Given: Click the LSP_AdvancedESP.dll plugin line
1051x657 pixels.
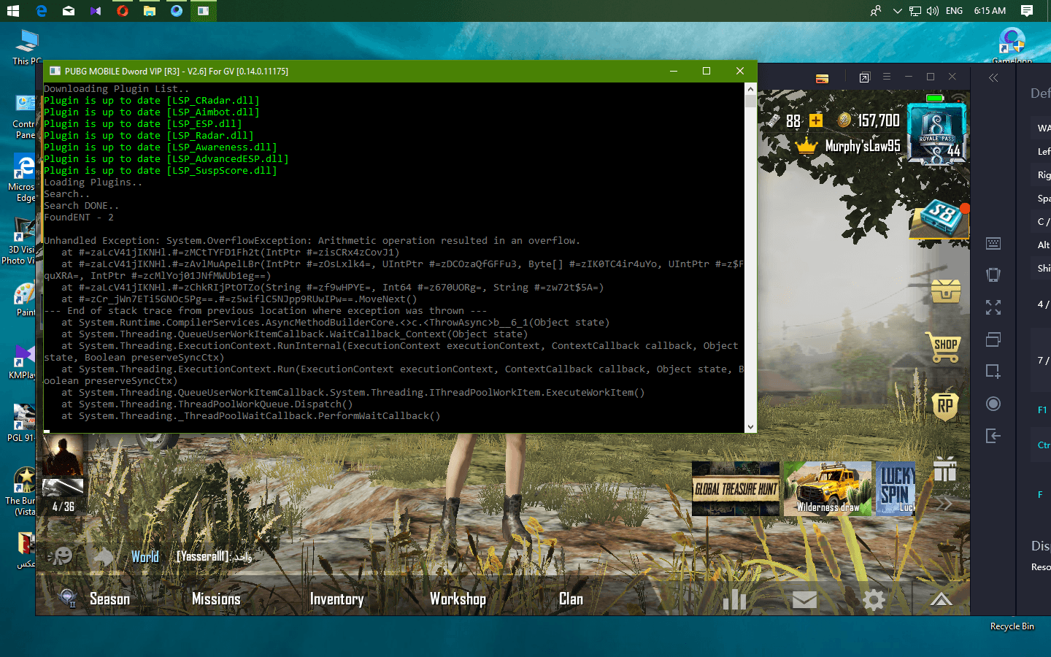Looking at the screenshot, I should (x=166, y=159).
